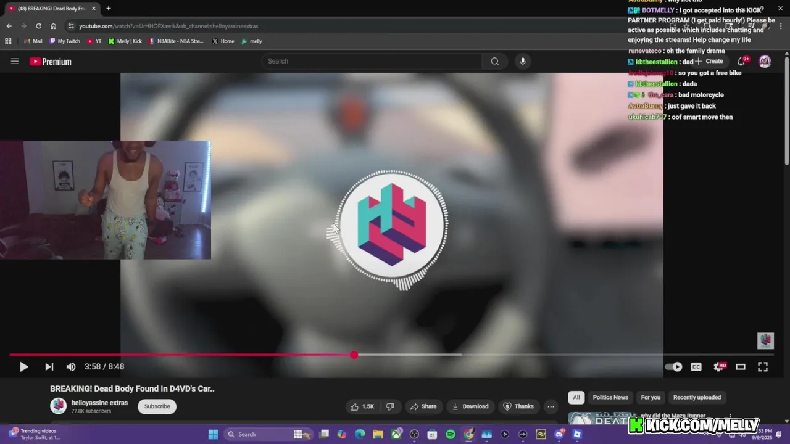The image size is (790, 444).
Task: Skip to next video
Action: point(49,367)
